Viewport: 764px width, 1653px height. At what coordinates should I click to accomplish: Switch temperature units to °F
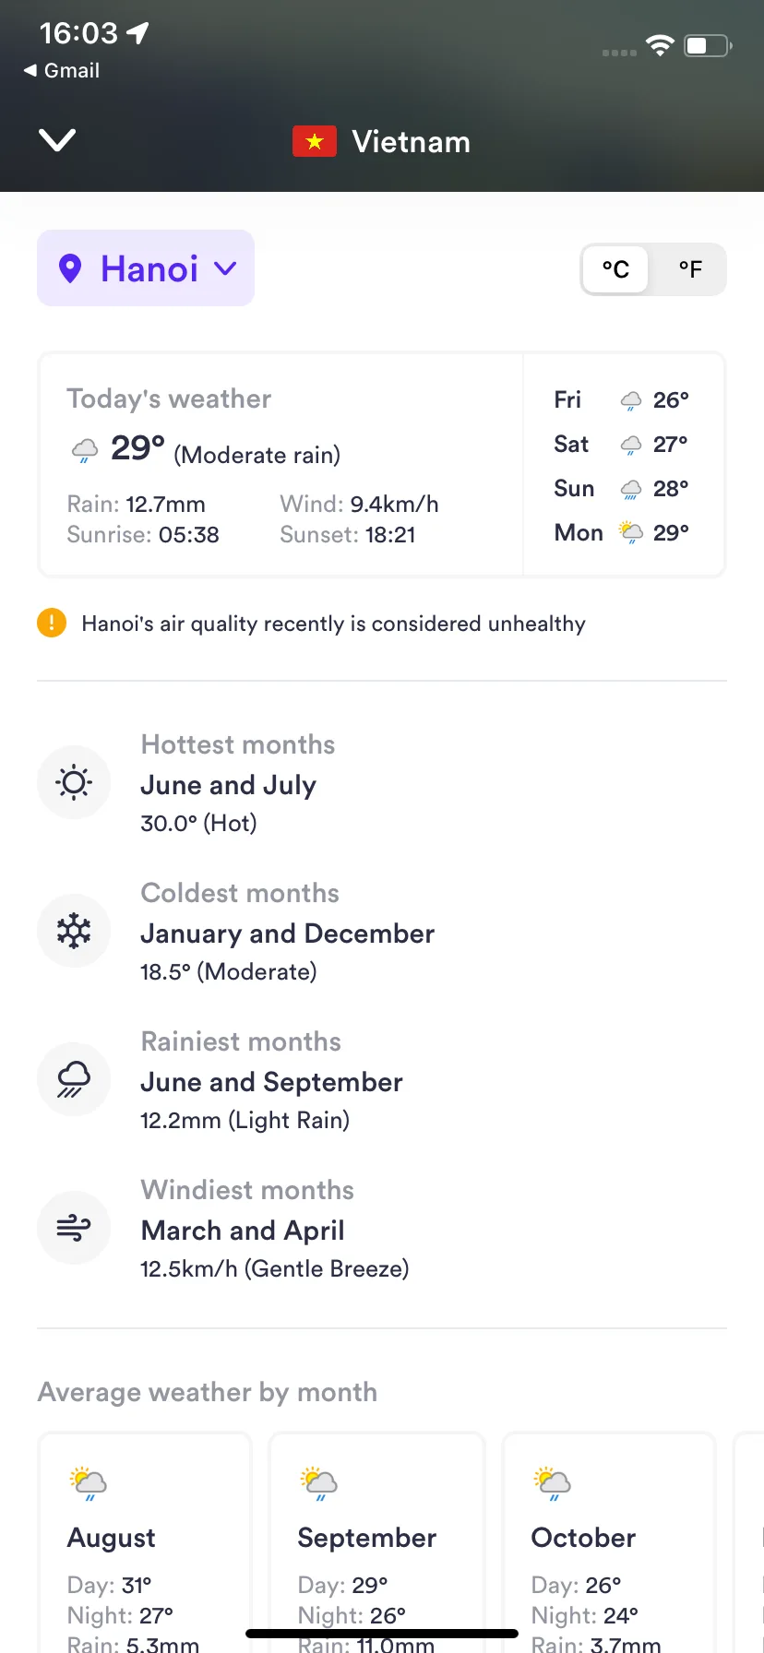[x=690, y=269]
